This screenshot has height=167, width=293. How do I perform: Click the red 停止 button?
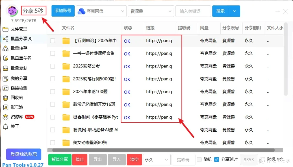pos(80,160)
